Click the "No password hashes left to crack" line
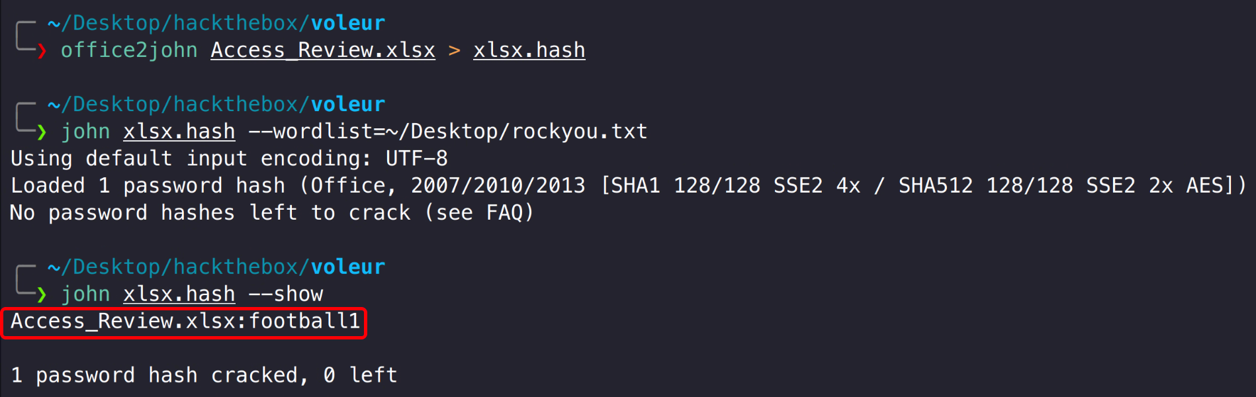Viewport: 1256px width, 397px height. [x=271, y=213]
